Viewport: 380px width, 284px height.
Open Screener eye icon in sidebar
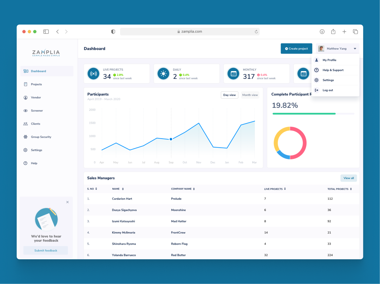pos(26,111)
